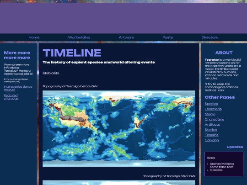Open the Home navigation link
This screenshot has height=185, width=247.
pyautogui.click(x=34, y=37)
